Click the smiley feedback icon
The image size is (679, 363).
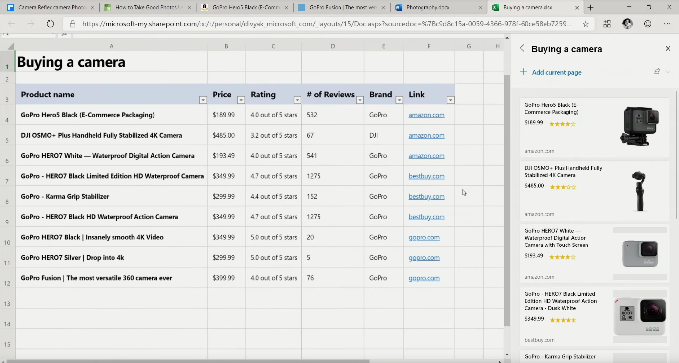point(648,24)
